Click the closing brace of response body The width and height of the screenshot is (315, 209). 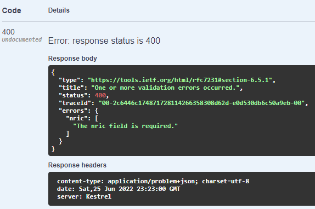[x=53, y=149]
